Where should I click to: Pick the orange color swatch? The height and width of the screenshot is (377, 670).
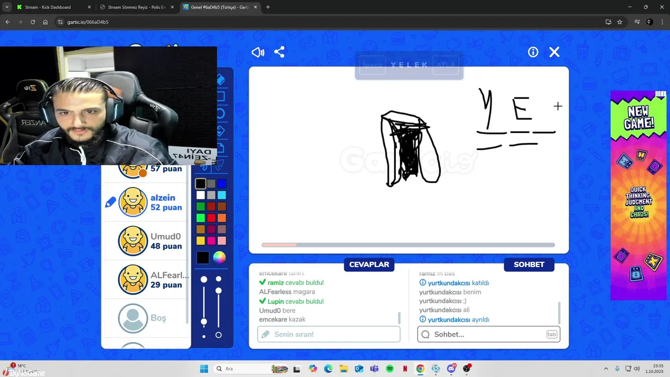[222, 218]
